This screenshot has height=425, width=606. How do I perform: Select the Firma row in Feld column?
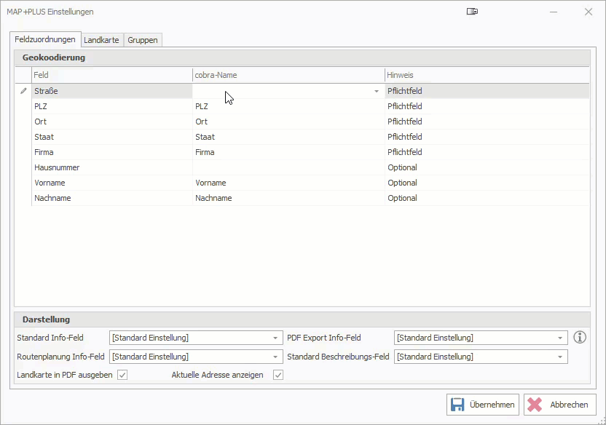coord(112,152)
